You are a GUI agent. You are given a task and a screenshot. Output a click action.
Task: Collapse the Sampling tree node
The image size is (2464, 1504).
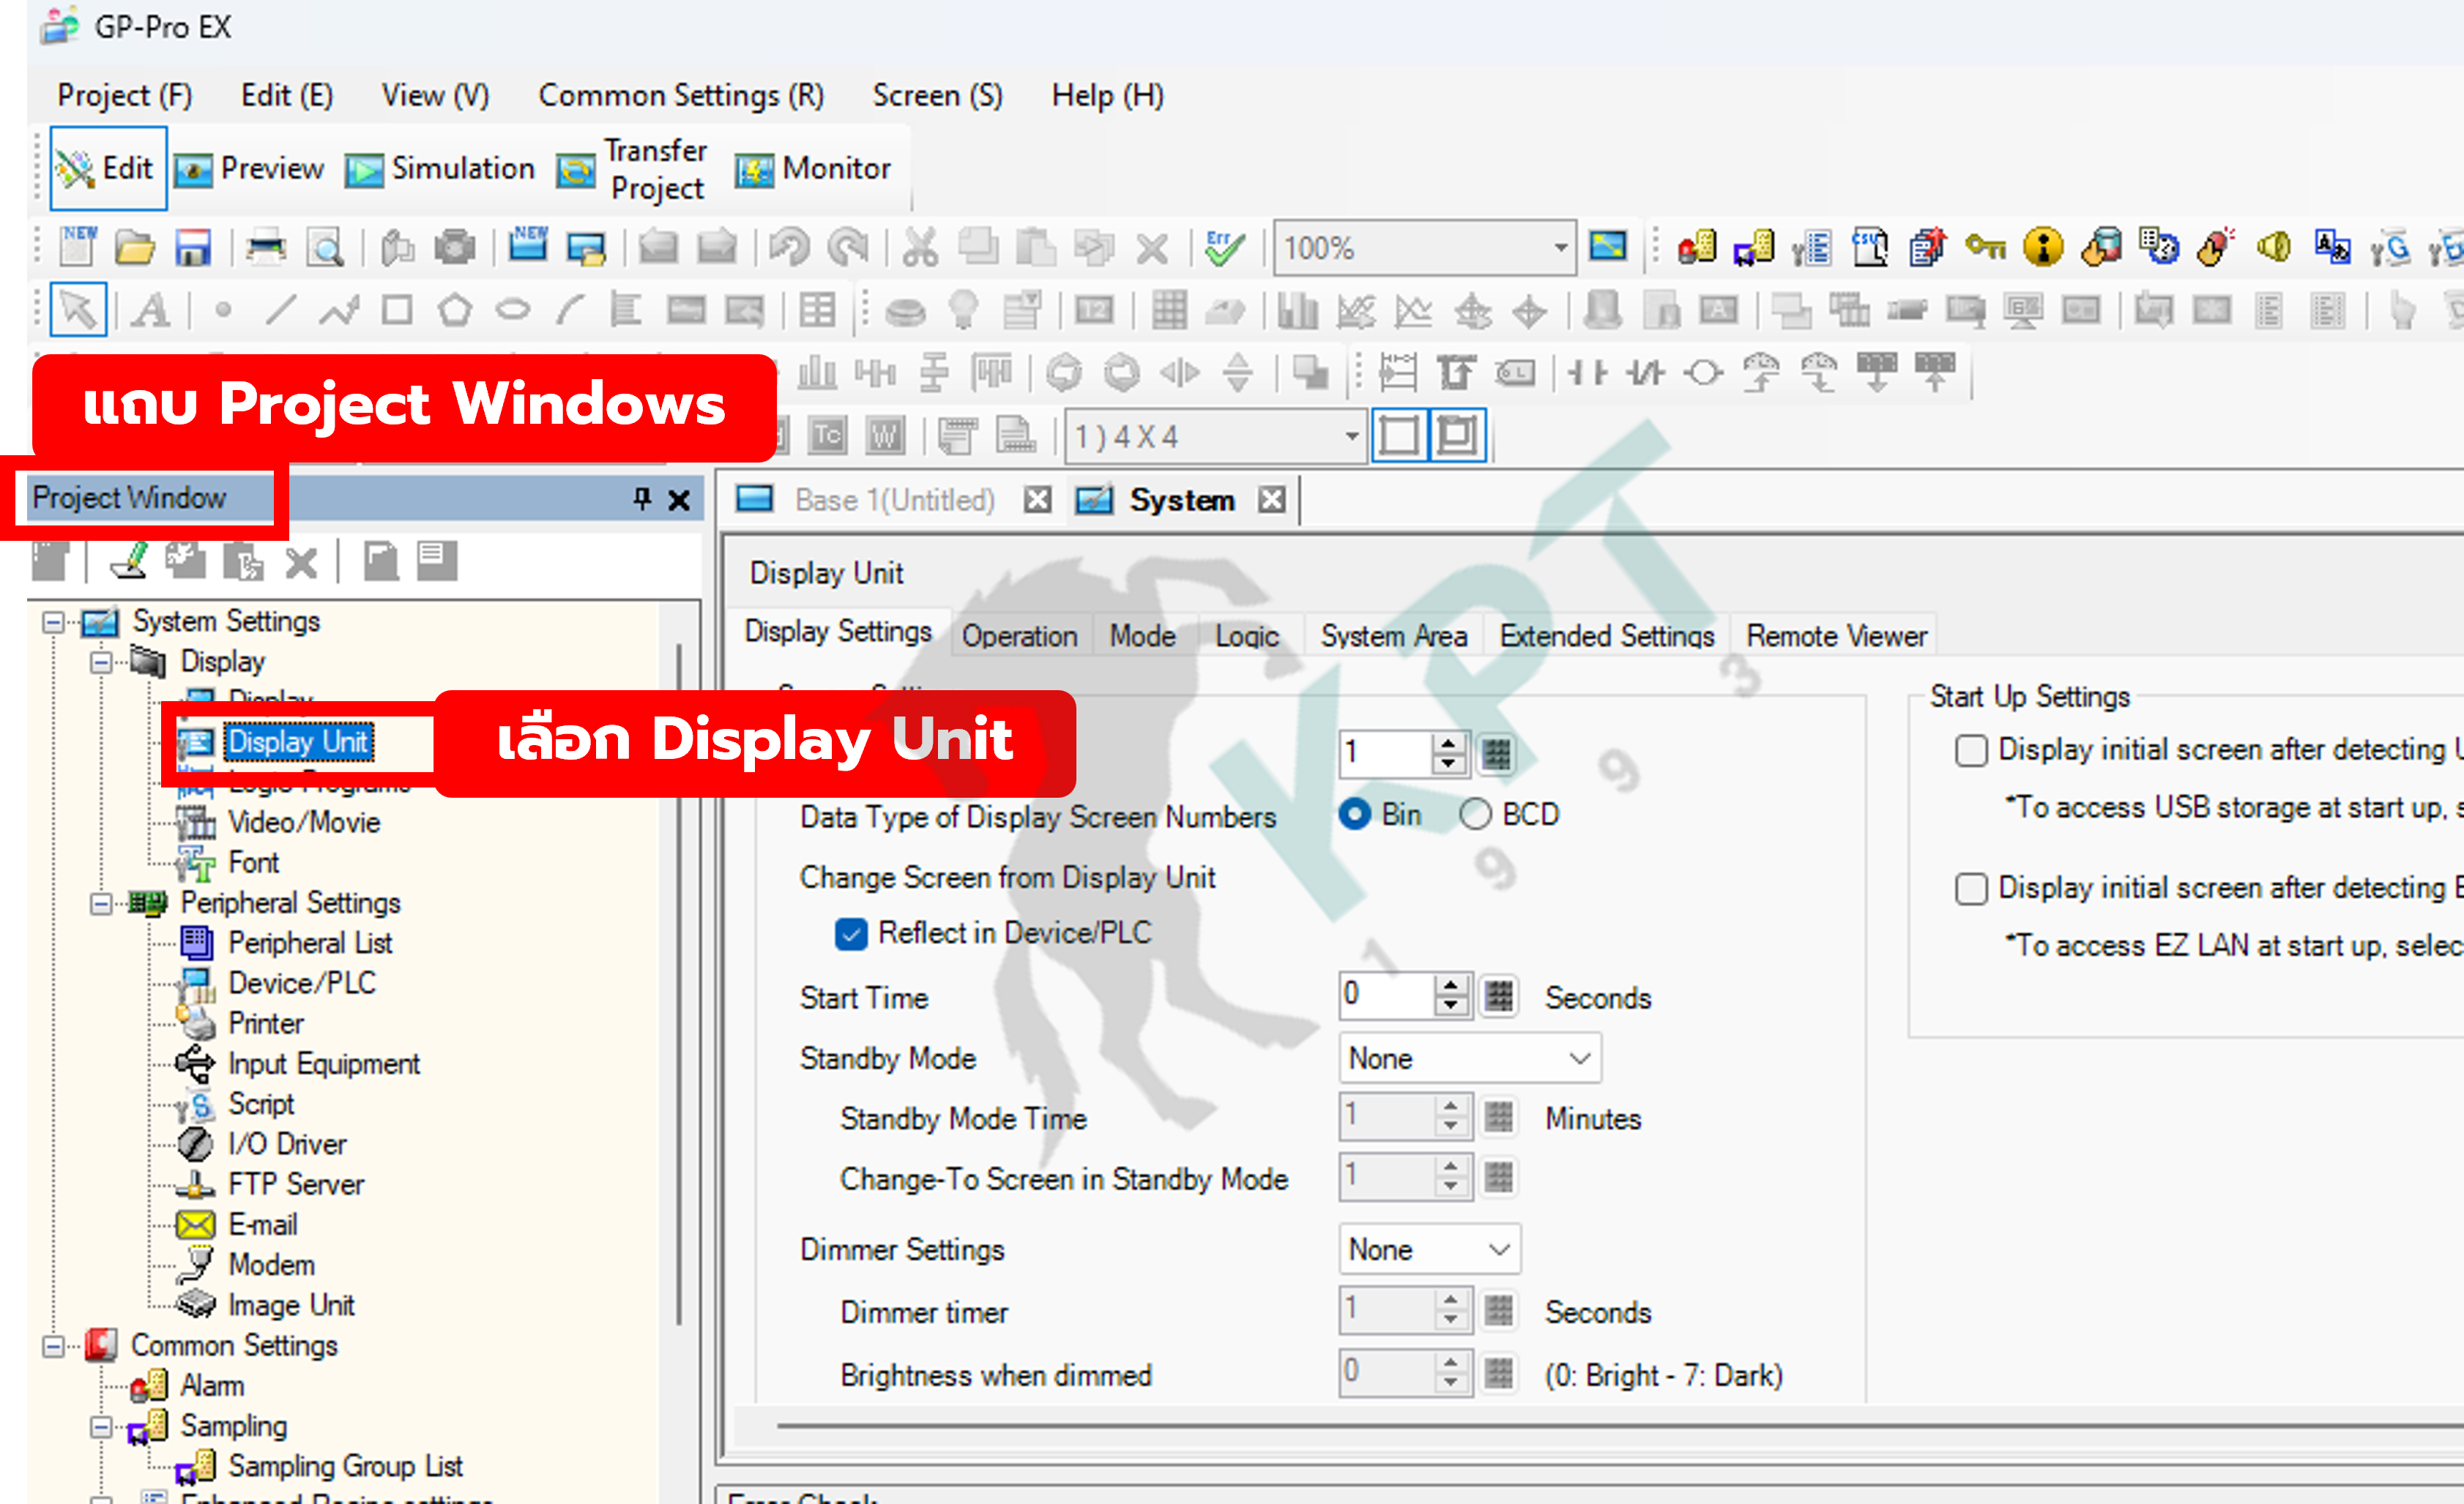pos(101,1427)
